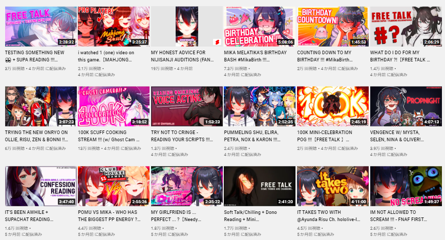Open the Clubhouse Games VS thumbnail
Screen dimensions: 445x240
click(x=114, y=186)
